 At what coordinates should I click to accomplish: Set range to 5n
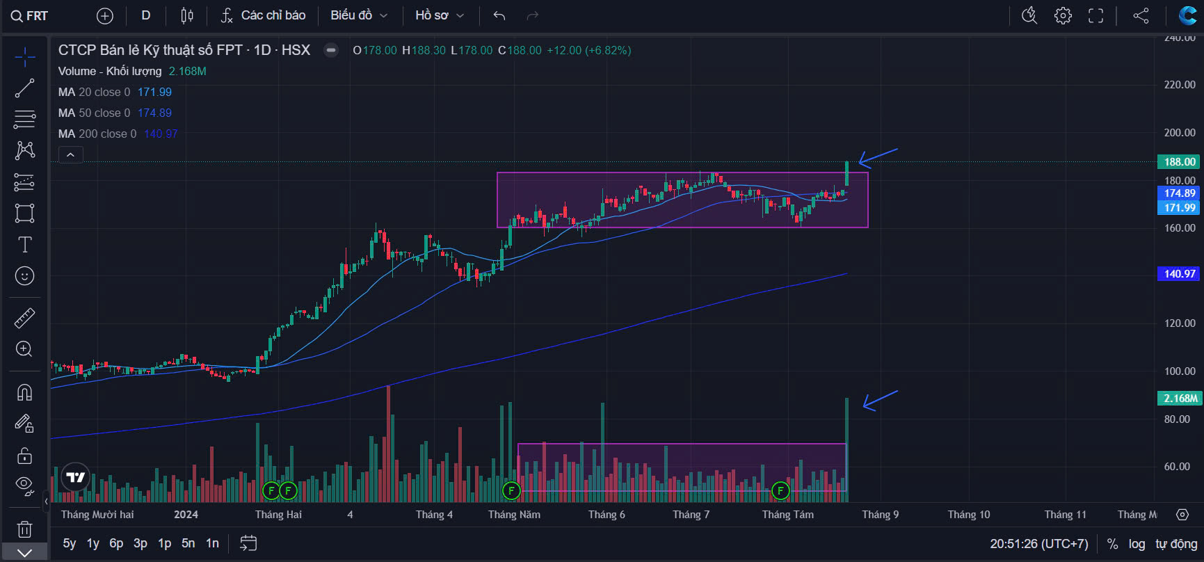click(x=188, y=543)
